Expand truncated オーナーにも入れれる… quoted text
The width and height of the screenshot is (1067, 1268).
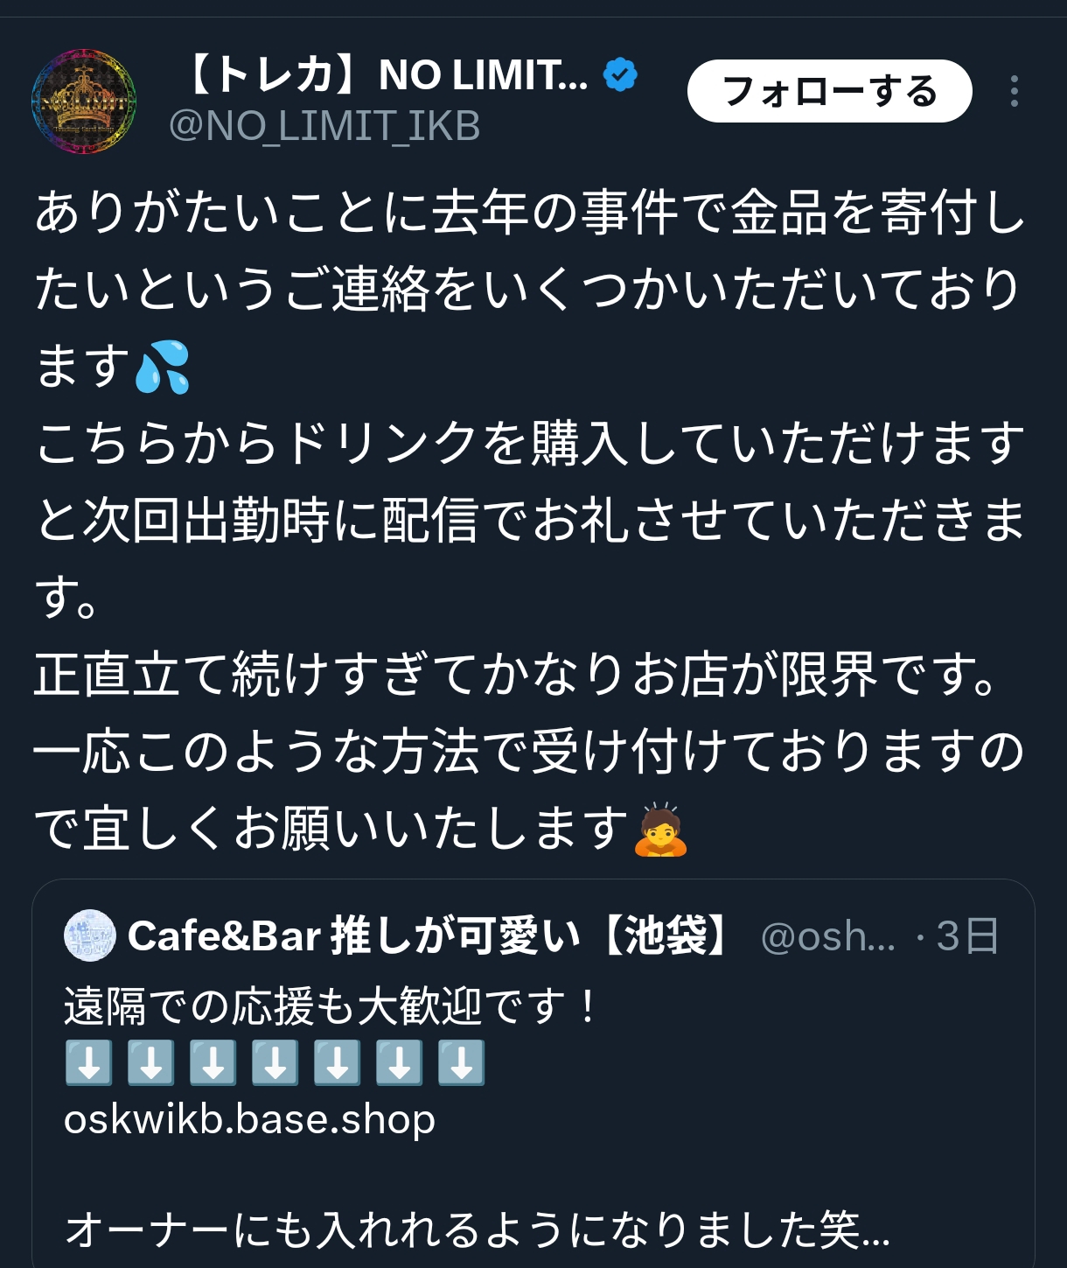[x=478, y=1229]
